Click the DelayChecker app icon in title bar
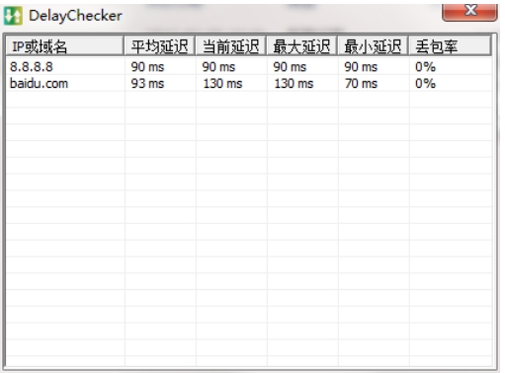This screenshot has height=373, width=505. pos(13,16)
